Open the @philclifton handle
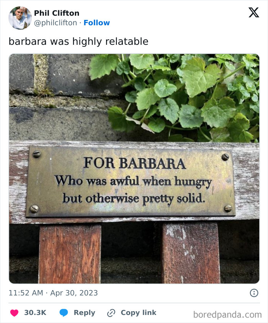 point(56,23)
